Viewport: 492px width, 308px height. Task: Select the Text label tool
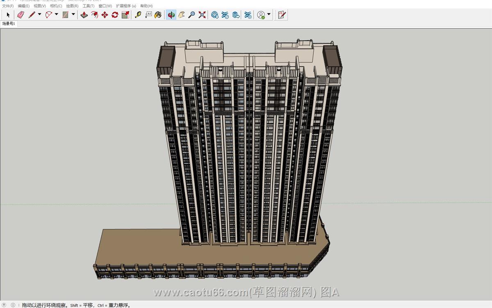(x=148, y=15)
